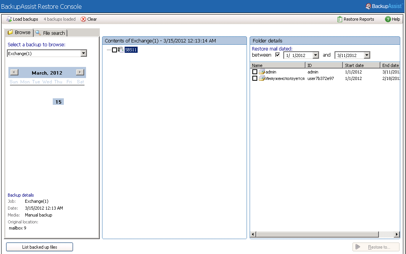This screenshot has width=406, height=254.
Task: Click the Имяужеиспользуется mailbox icon
Action: point(262,78)
